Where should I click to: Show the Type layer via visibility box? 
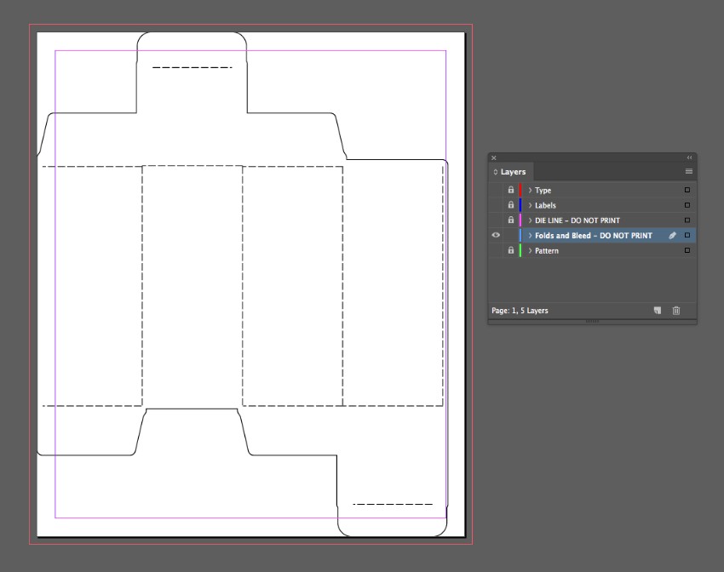click(x=497, y=191)
